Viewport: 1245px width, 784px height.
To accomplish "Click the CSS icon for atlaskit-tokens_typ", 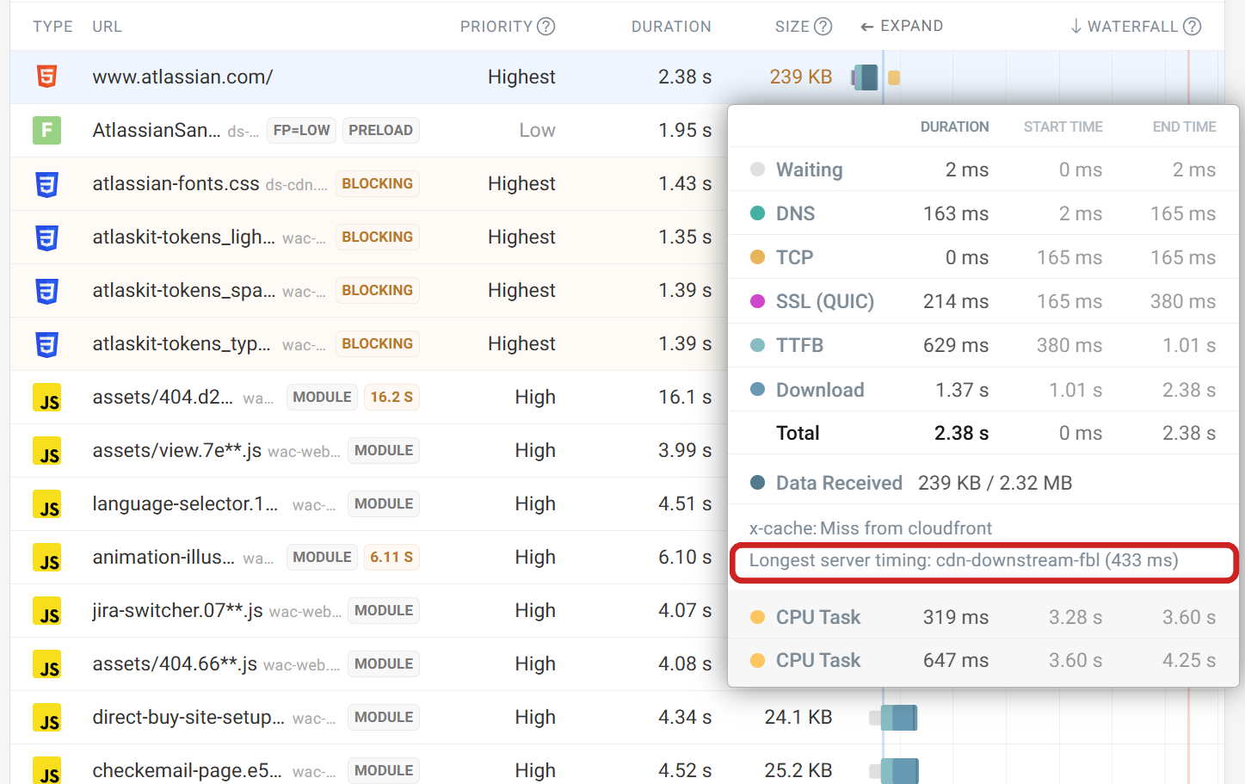I will tap(47, 344).
